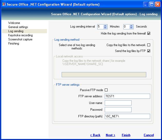This screenshot has height=140, width=162.
Task: Click Finish to complete the wizard
Action: tap(126, 135)
